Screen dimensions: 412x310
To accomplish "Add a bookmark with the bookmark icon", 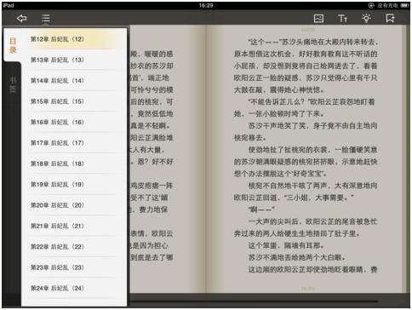I will [391, 19].
